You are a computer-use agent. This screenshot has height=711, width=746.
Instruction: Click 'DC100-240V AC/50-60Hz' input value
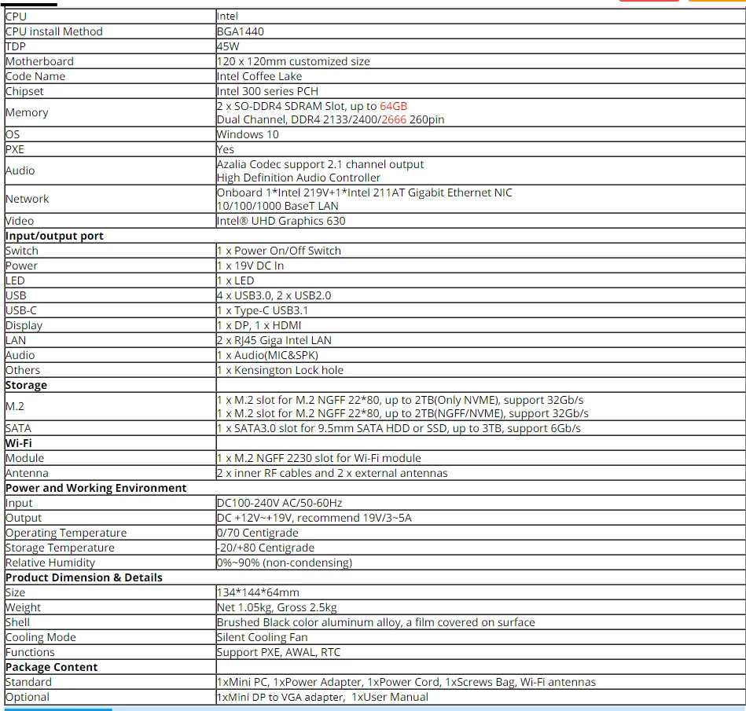[280, 503]
